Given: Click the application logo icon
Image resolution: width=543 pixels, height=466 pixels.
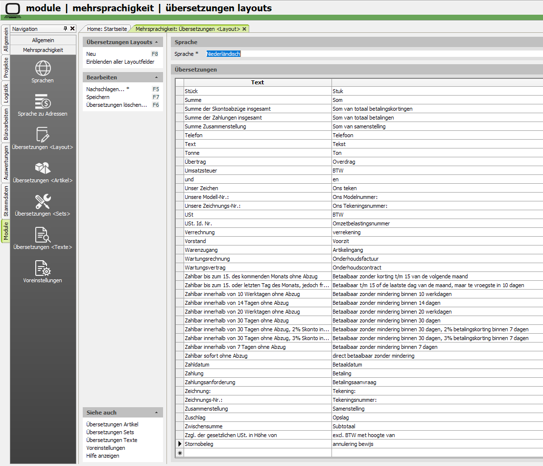Looking at the screenshot, I should [13, 10].
